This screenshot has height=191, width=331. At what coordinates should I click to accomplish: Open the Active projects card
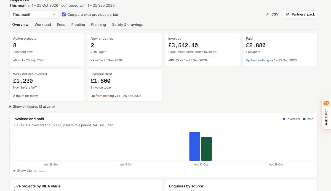(x=47, y=50)
